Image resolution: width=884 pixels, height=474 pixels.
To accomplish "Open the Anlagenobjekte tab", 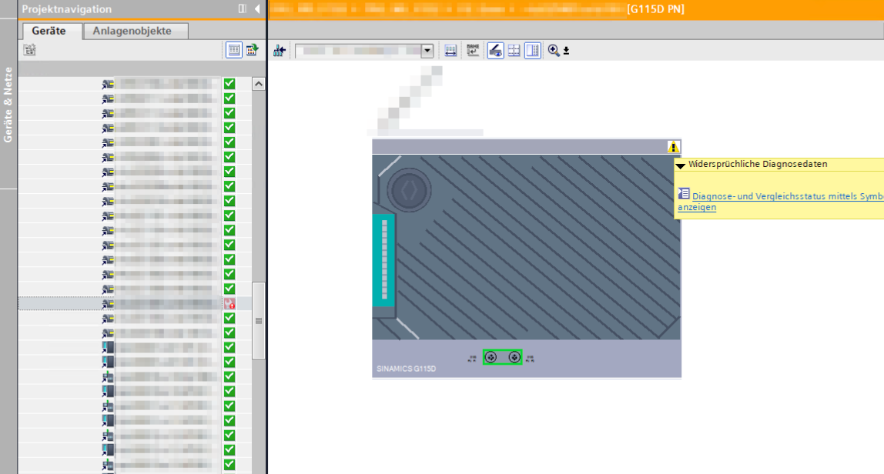I will (132, 31).
